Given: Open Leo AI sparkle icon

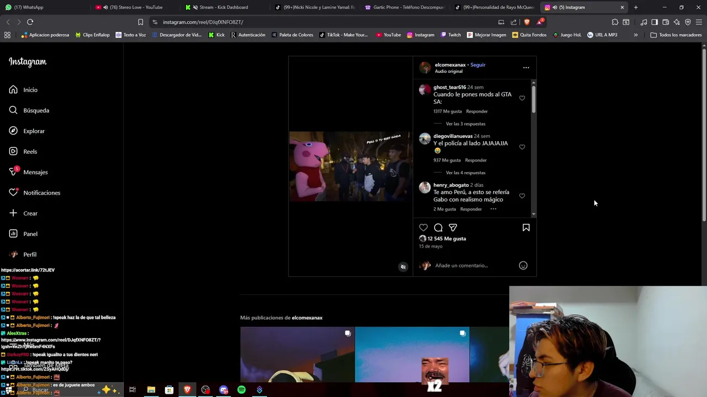Looking at the screenshot, I should 677,22.
